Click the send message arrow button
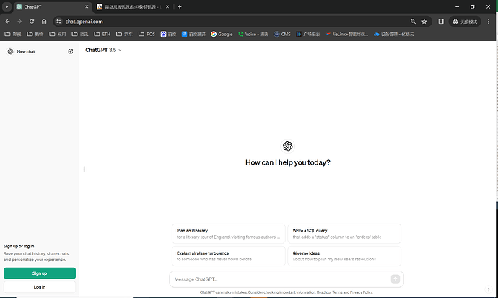The height and width of the screenshot is (298, 498). tap(395, 279)
